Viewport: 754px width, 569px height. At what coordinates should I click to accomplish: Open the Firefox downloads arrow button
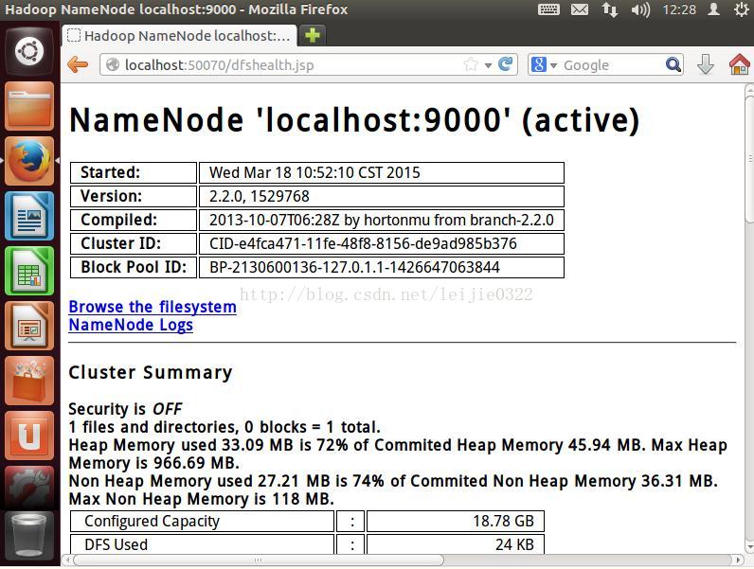(x=706, y=64)
